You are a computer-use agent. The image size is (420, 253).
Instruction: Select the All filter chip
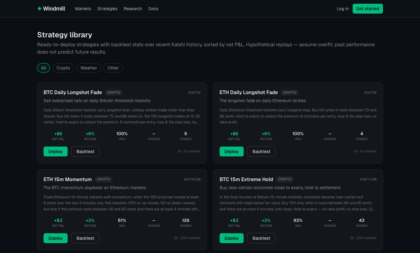[x=44, y=68]
